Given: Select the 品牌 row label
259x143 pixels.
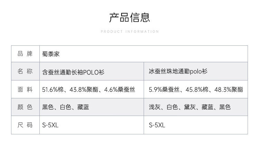Looking at the screenshot, I should coord(25,54).
